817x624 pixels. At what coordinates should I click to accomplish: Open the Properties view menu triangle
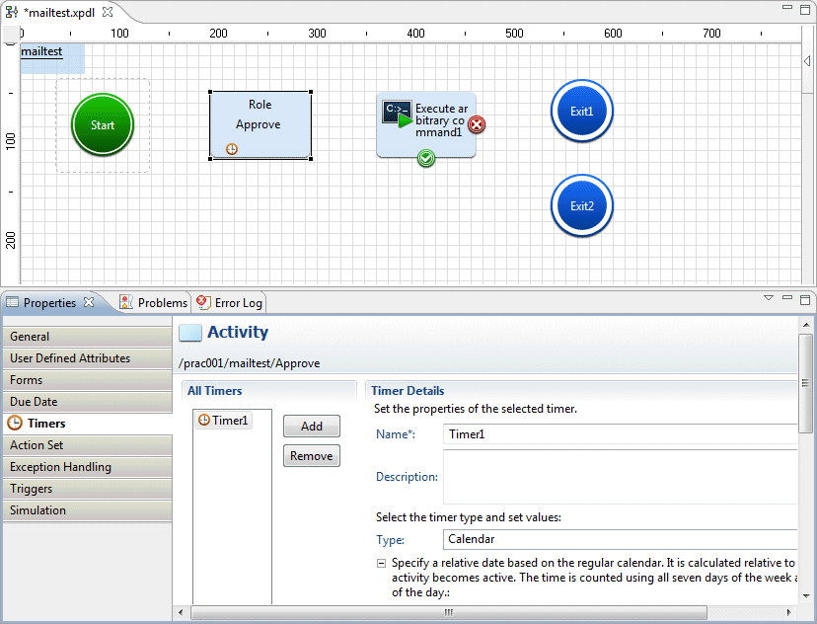769,298
